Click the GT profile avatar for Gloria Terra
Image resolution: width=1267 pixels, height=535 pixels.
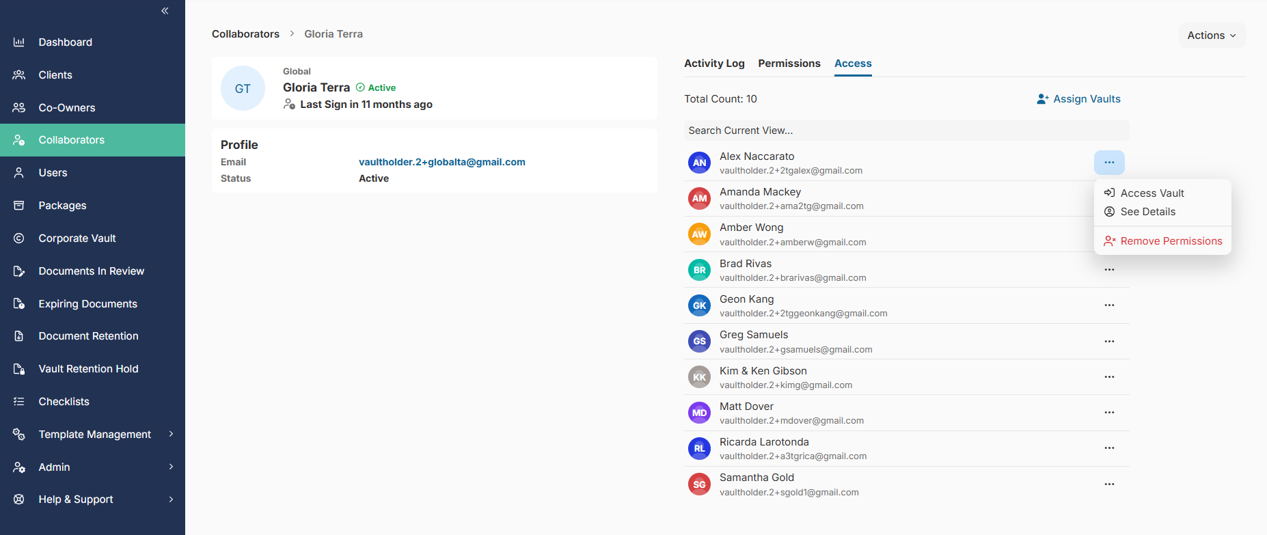click(x=243, y=88)
